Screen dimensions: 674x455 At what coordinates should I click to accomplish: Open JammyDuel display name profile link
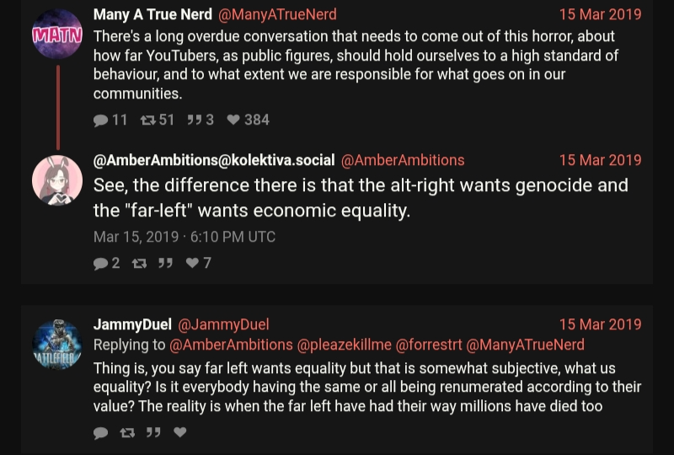tap(132, 324)
